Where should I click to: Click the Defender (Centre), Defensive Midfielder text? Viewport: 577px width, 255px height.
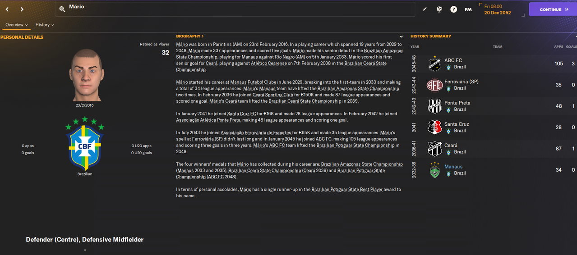click(x=85, y=240)
